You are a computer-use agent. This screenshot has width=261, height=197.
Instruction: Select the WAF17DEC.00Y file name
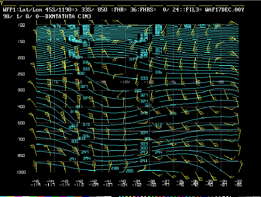[x=224, y=10]
